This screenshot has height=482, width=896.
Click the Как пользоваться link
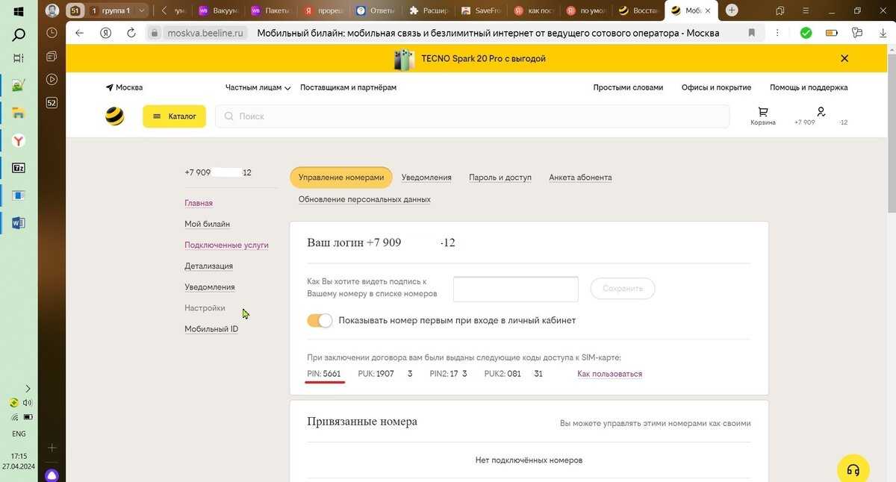[609, 373]
